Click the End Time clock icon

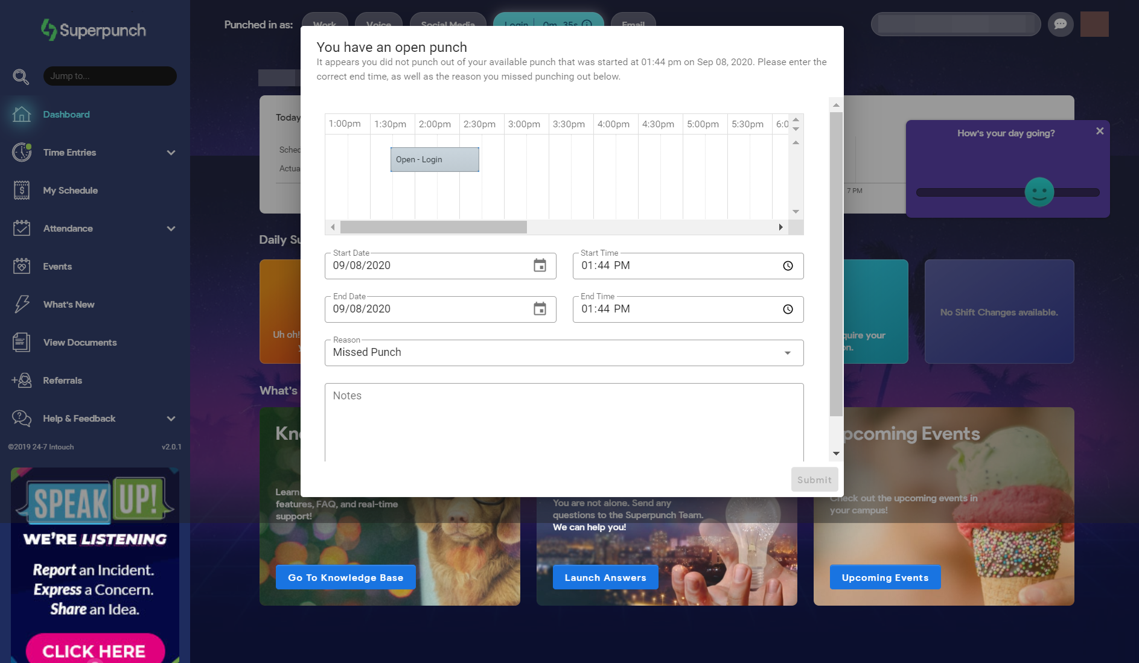788,309
